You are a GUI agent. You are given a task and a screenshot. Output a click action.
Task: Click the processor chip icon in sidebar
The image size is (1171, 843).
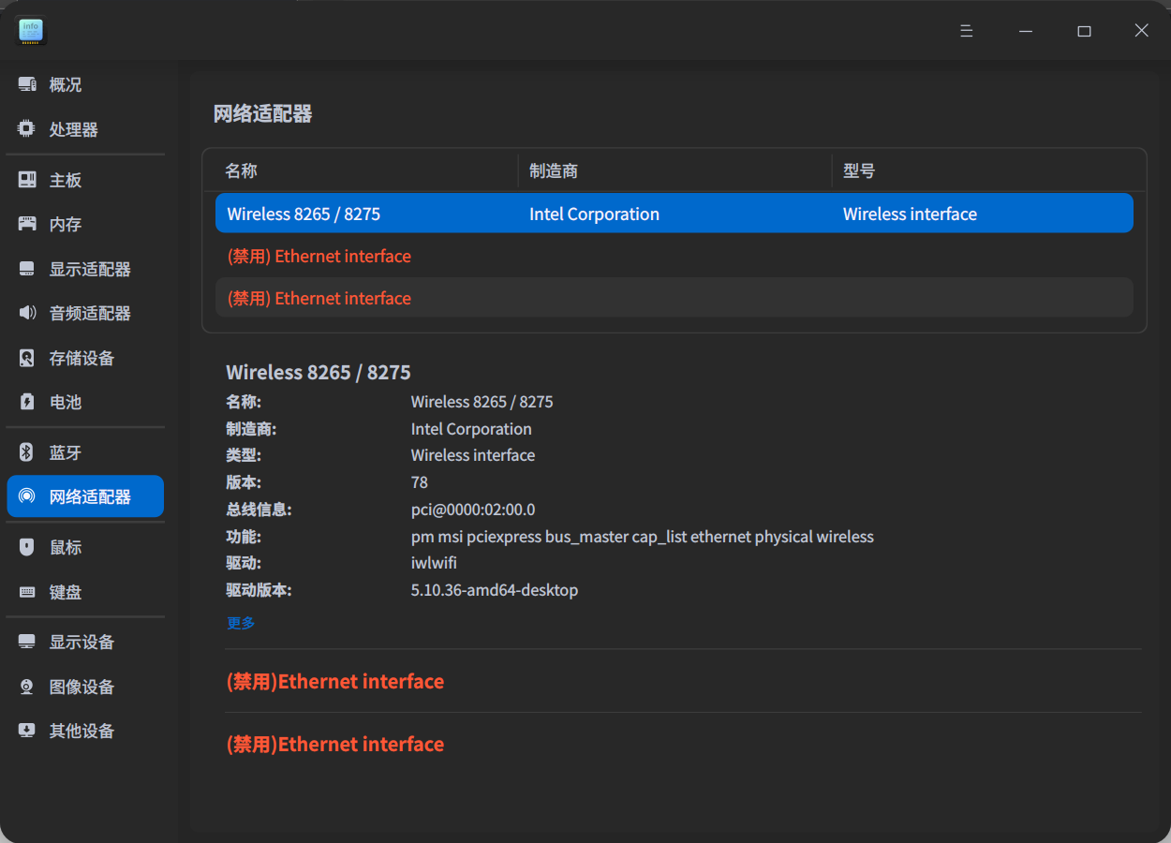point(27,129)
